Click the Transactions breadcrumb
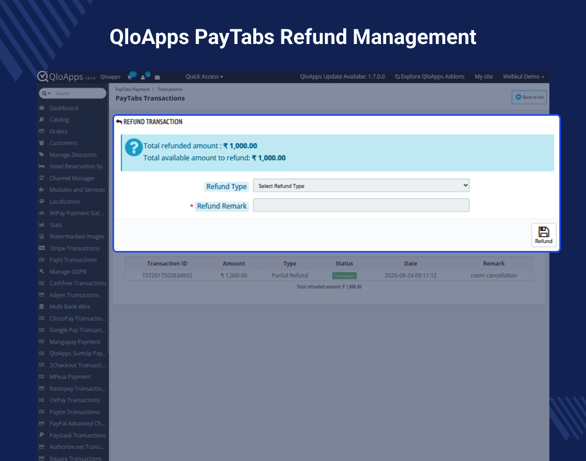The height and width of the screenshot is (461, 586). [170, 90]
